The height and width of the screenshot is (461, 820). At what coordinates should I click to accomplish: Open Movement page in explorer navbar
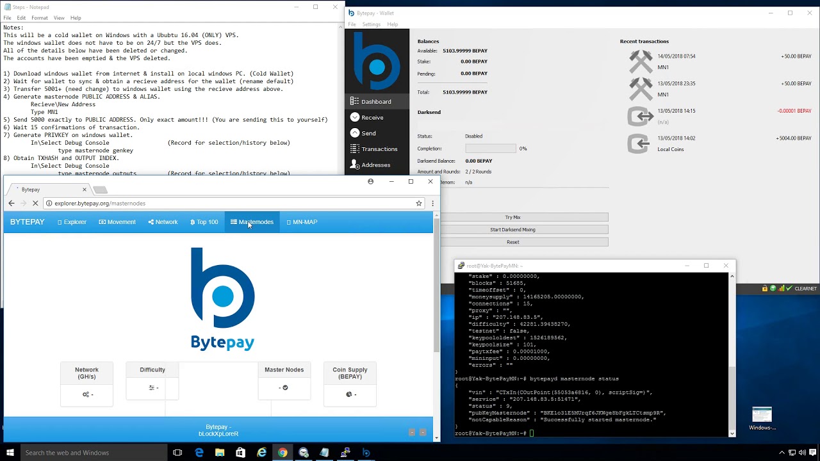click(117, 222)
